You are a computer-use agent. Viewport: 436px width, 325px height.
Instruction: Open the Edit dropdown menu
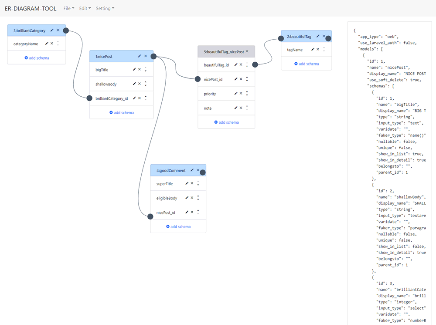tap(85, 8)
